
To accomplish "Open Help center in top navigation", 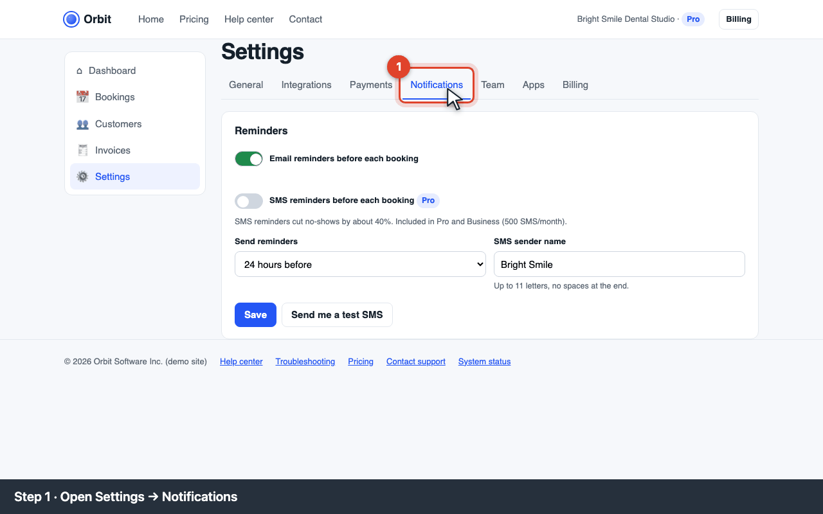I will [x=249, y=19].
